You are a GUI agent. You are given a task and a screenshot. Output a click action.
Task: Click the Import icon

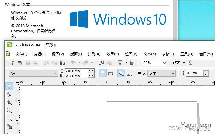[x=101, y=63]
